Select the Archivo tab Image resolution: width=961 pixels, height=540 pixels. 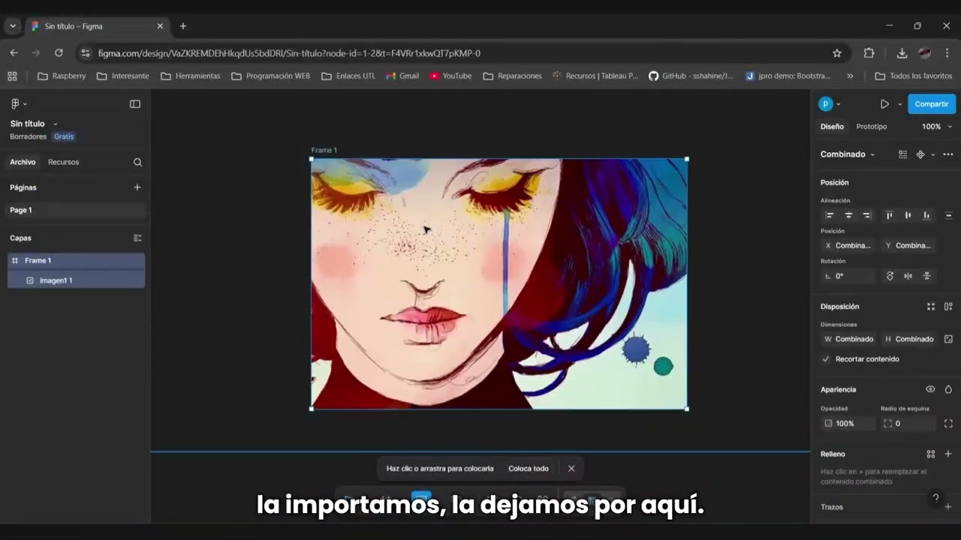click(23, 162)
